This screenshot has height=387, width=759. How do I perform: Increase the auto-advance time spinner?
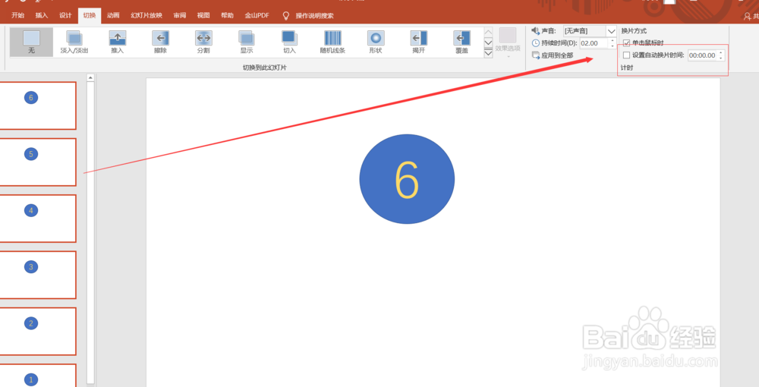(721, 52)
